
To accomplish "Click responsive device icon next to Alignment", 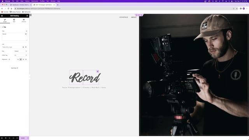I will pos(9,59).
